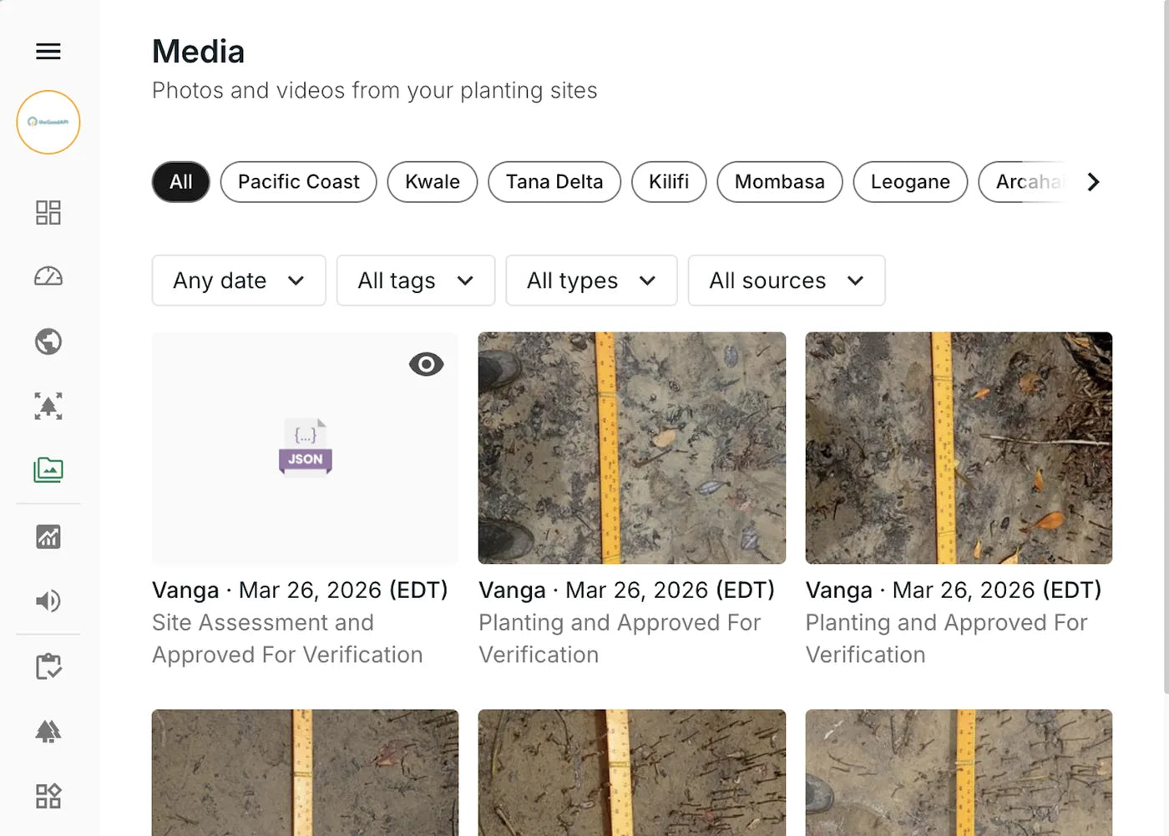Open the Site Assessment JSON card thumbnail
The width and height of the screenshot is (1169, 836).
click(306, 448)
